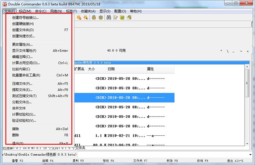The width and height of the screenshot is (255, 165).
Task: Click the pack files box icon with down arrow
Action: [x=94, y=17]
